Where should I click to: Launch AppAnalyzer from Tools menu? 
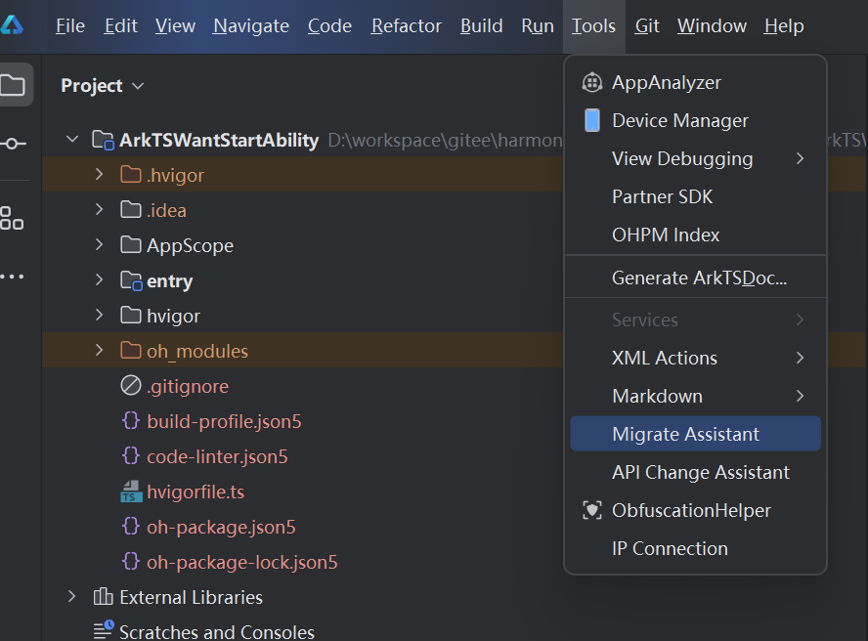666,83
